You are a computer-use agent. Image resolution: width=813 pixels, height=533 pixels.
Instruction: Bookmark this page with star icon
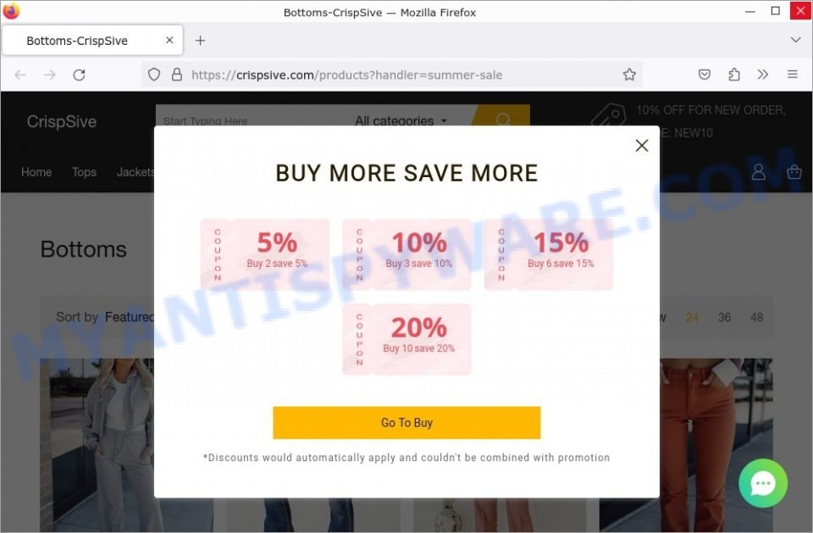(629, 75)
